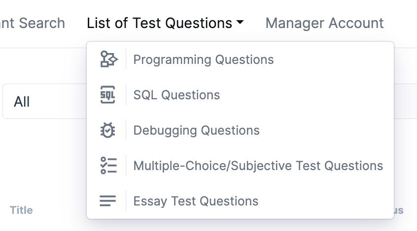This screenshot has height=231, width=417.
Task: Click the All label inside the filter box
Action: [22, 102]
